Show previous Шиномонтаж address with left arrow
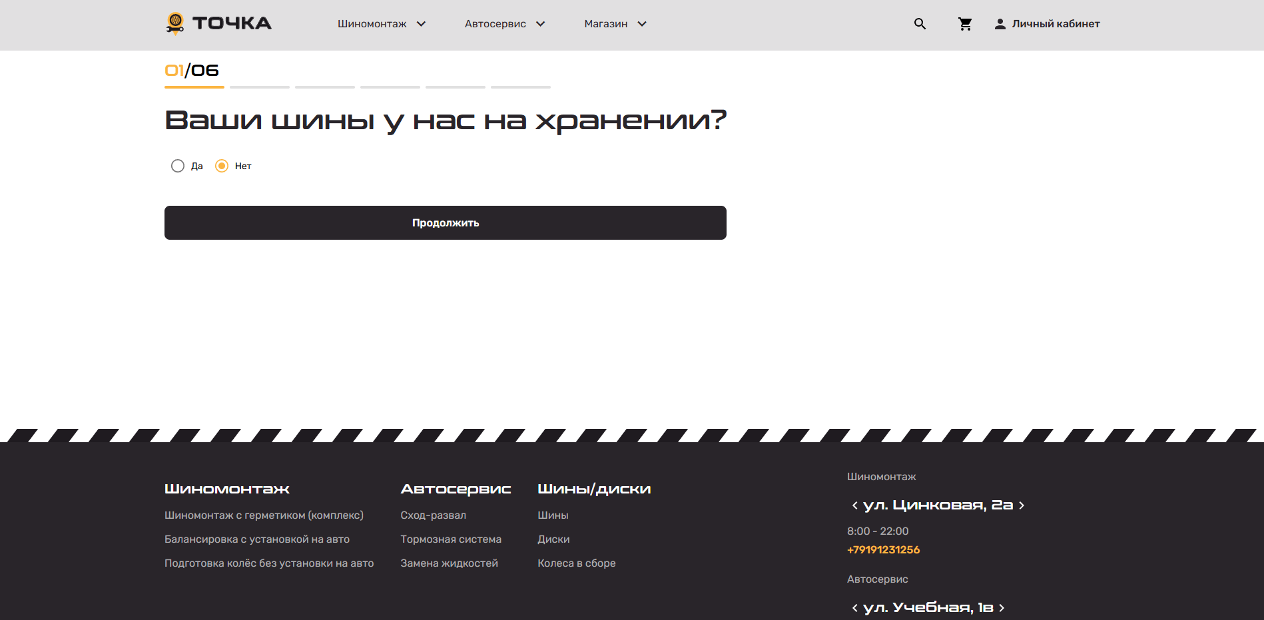Screen dimensions: 1264x620 [854, 505]
